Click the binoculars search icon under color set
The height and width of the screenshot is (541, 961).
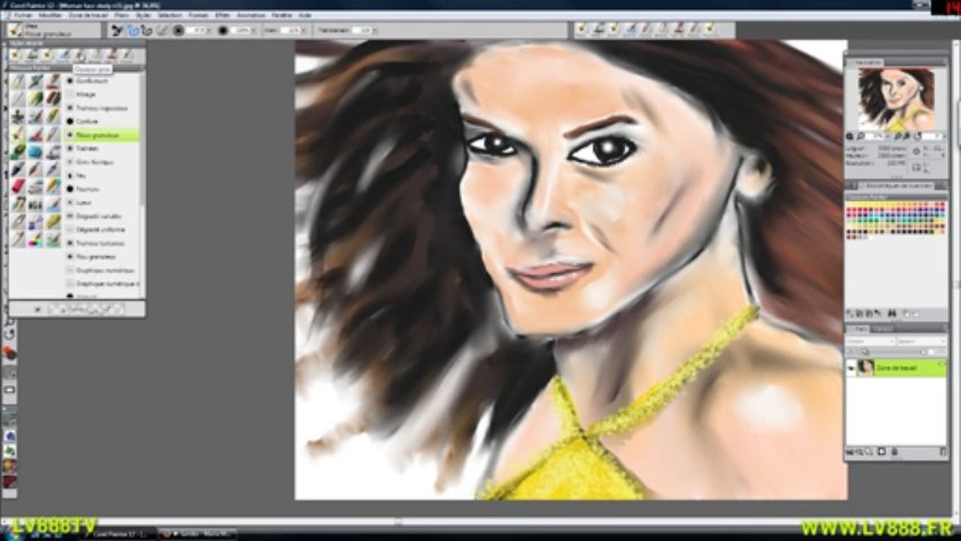pyautogui.click(x=892, y=313)
